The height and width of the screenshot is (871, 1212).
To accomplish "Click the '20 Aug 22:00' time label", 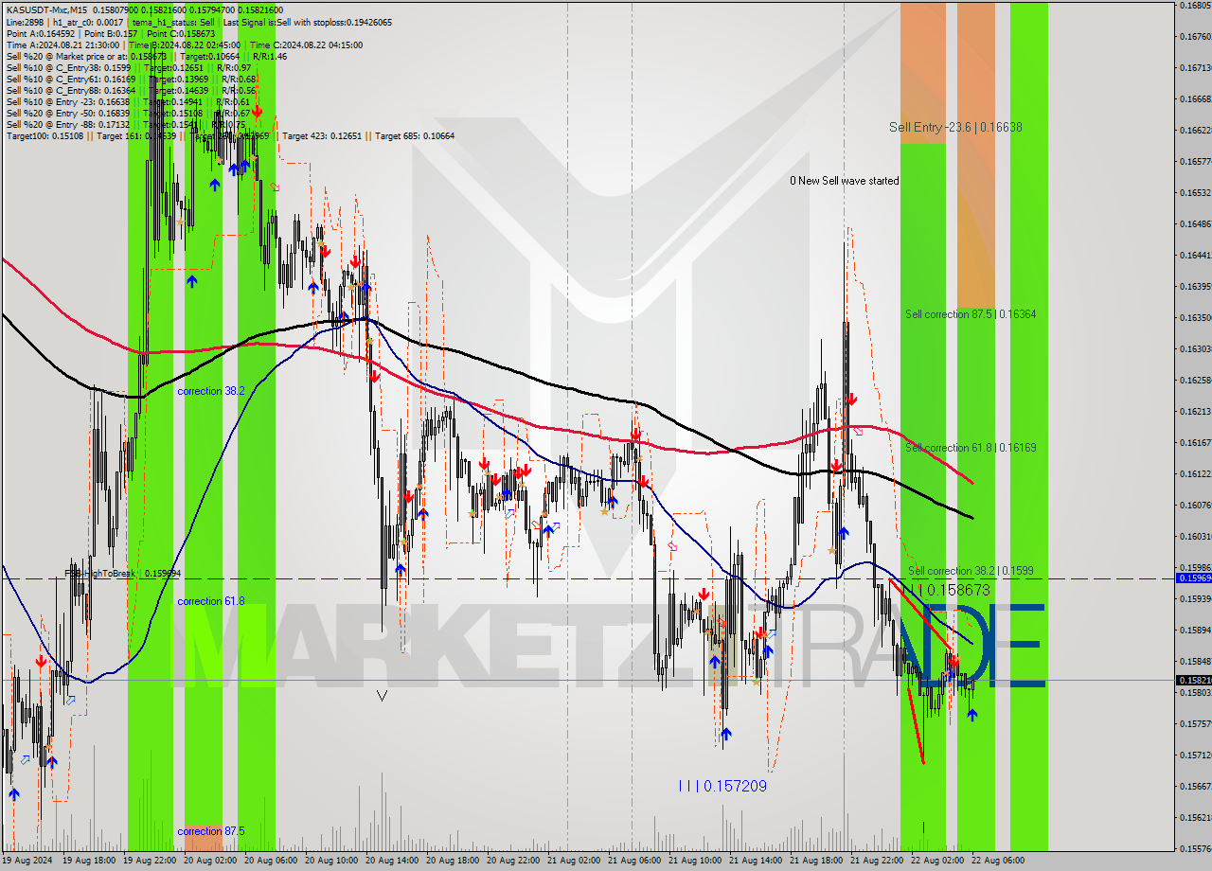I will coord(513,862).
